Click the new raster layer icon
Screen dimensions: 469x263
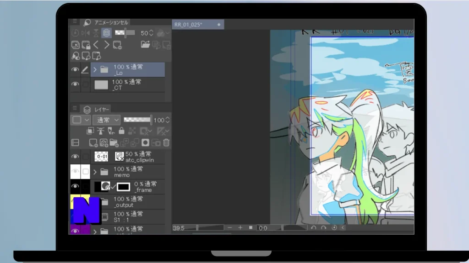click(x=93, y=143)
